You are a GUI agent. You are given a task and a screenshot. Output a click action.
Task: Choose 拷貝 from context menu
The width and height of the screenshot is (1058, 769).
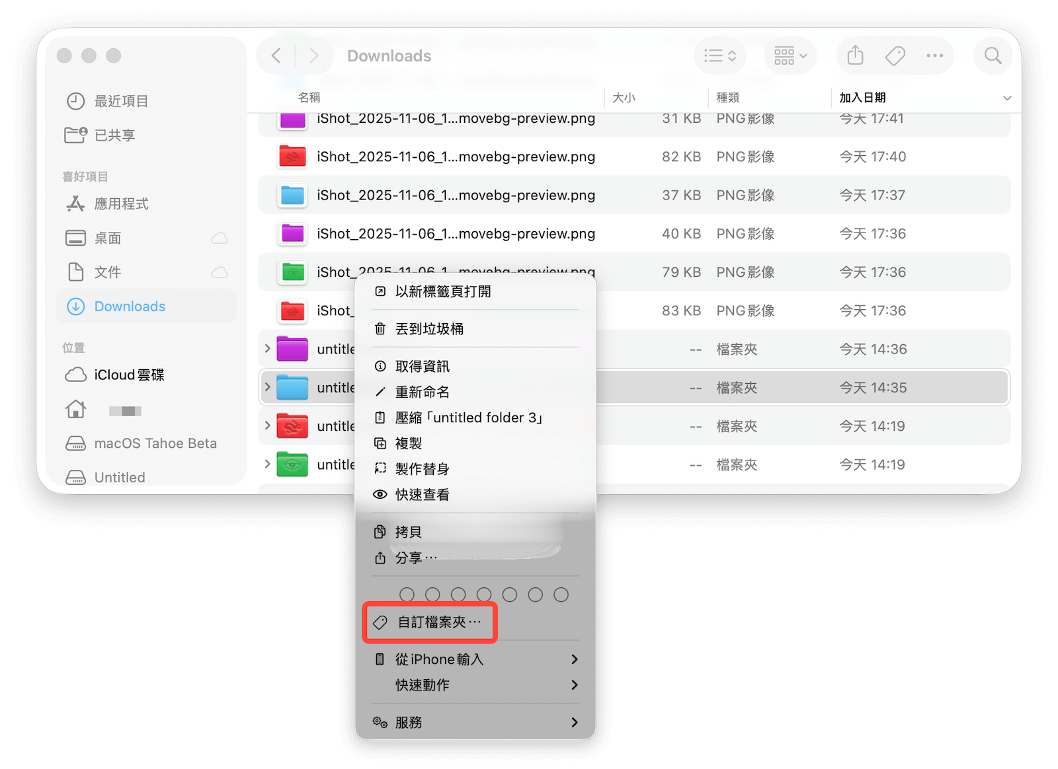[x=475, y=532]
